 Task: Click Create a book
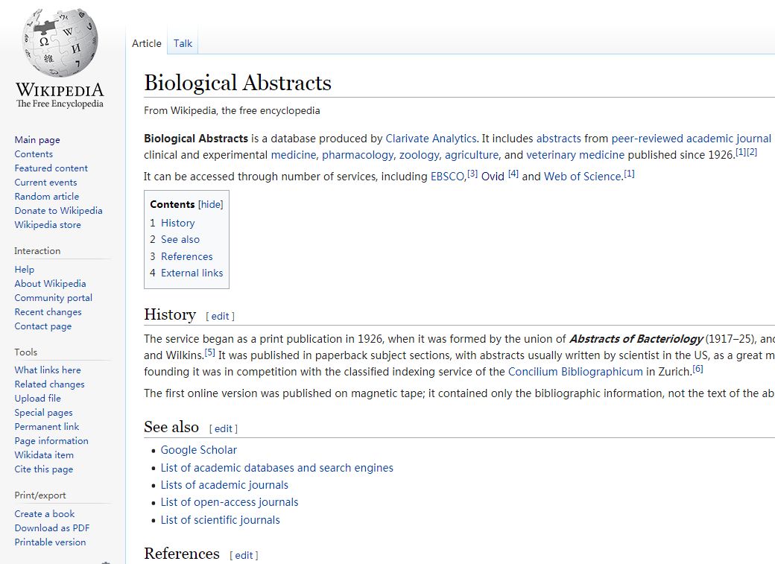tap(45, 514)
